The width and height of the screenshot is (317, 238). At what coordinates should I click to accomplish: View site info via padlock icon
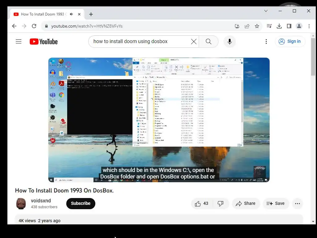tap(46, 26)
